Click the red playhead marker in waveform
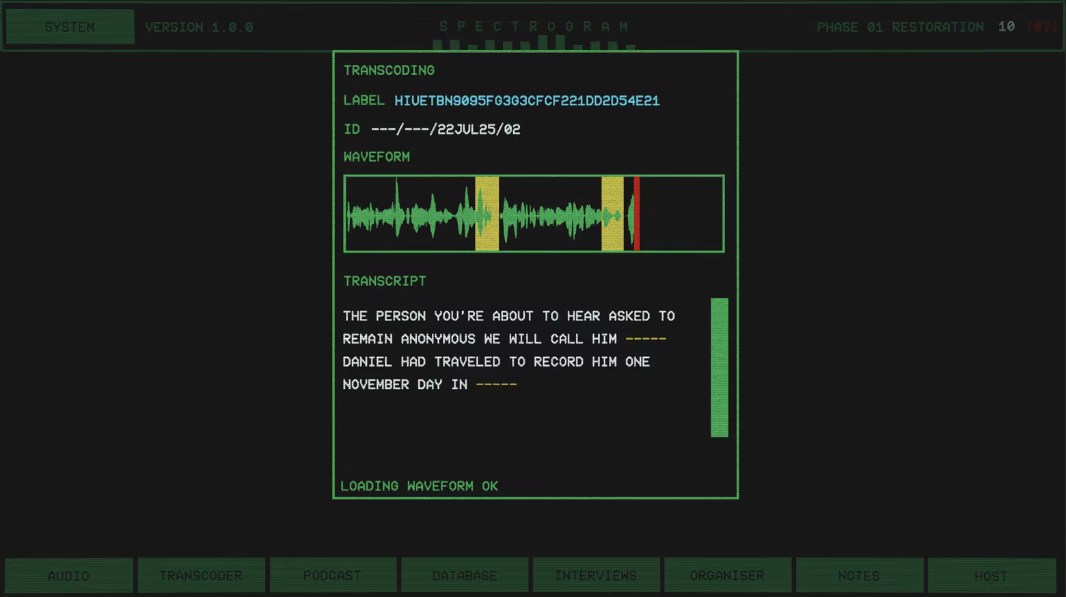 [x=637, y=214]
